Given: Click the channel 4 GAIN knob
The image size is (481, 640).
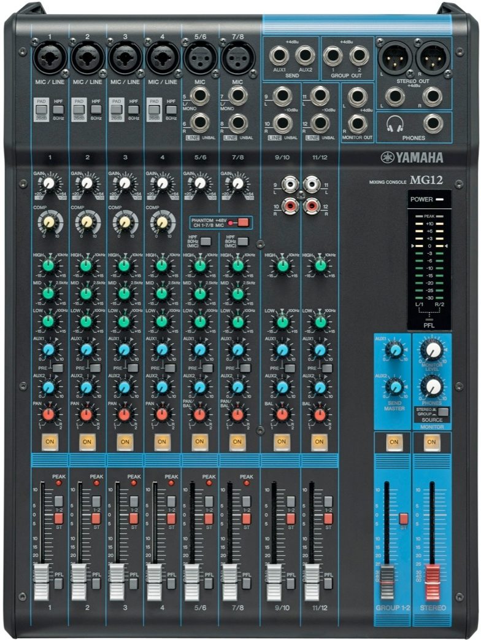Looking at the screenshot, I should pos(162,183).
